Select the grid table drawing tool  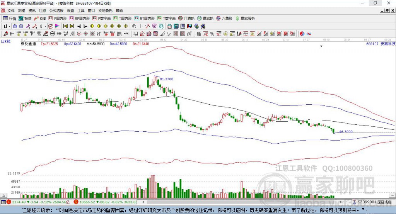click(176, 34)
